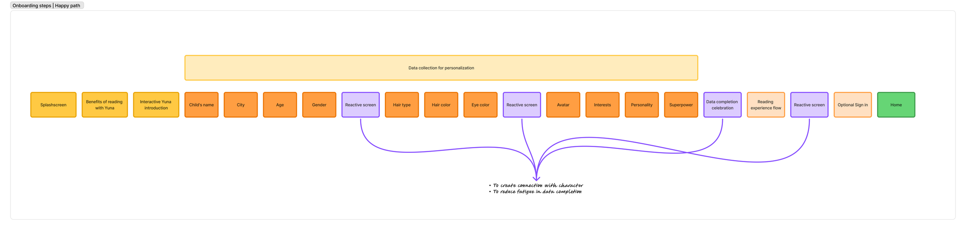
Task: Select the Hair color step box
Action: [441, 105]
